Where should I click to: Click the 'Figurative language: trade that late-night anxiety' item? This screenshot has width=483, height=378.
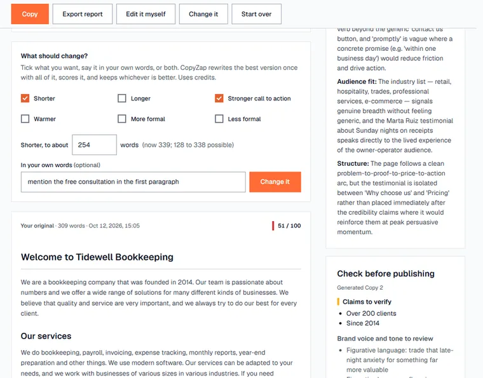tap(400, 360)
